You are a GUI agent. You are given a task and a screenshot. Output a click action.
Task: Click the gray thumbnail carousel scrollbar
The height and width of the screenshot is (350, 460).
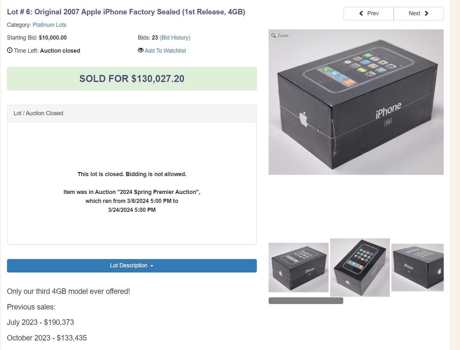click(x=306, y=301)
